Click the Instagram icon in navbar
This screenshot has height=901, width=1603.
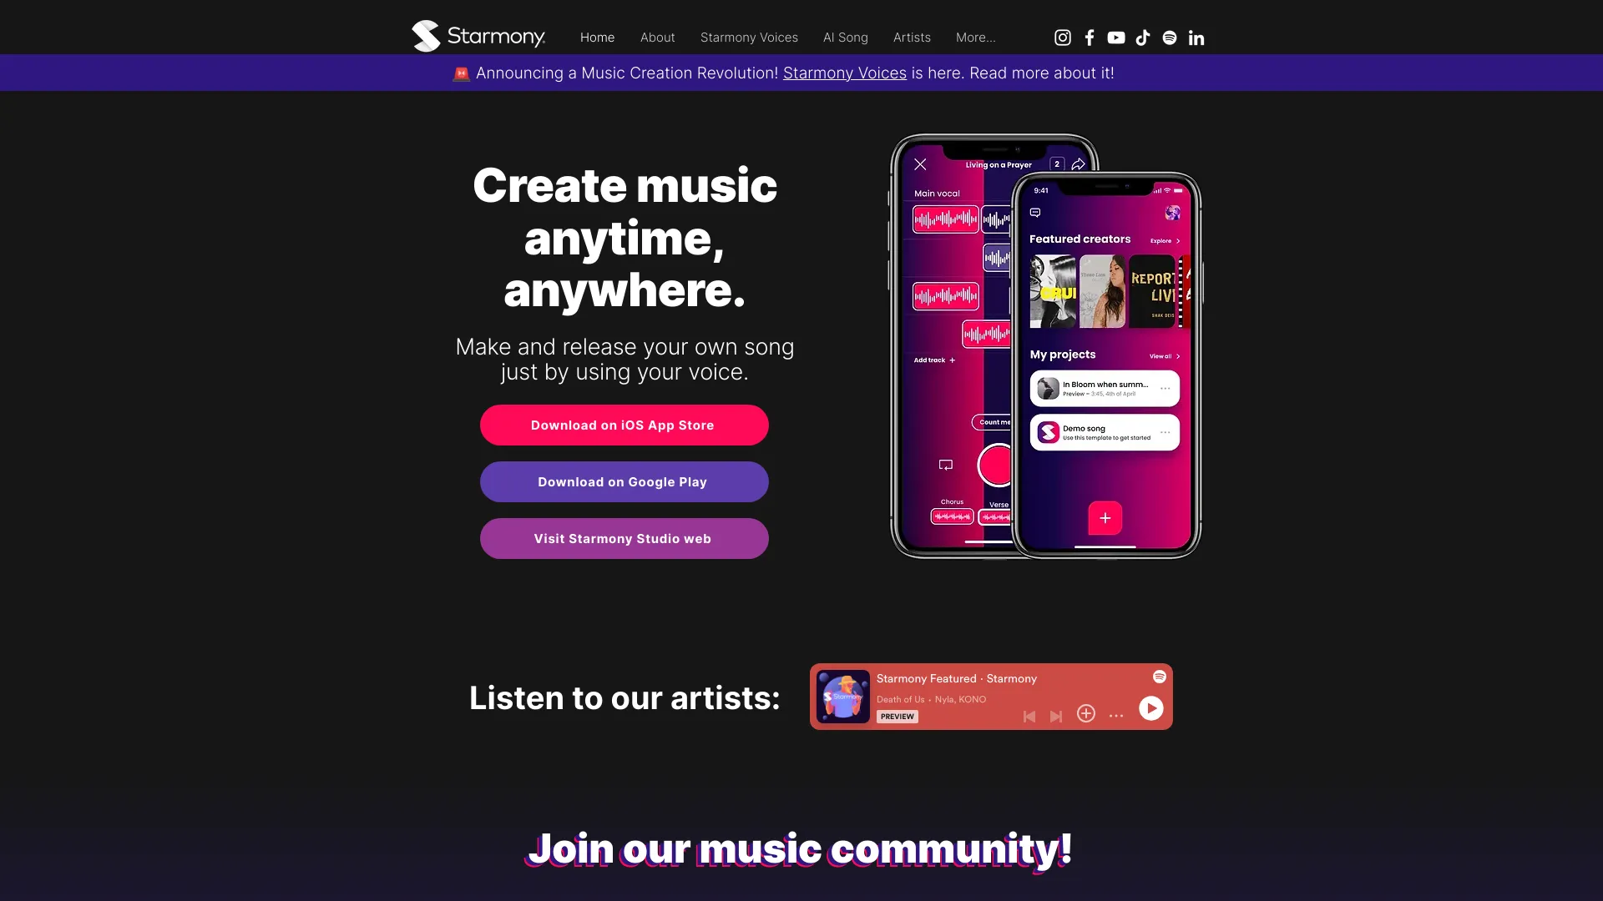[1061, 37]
